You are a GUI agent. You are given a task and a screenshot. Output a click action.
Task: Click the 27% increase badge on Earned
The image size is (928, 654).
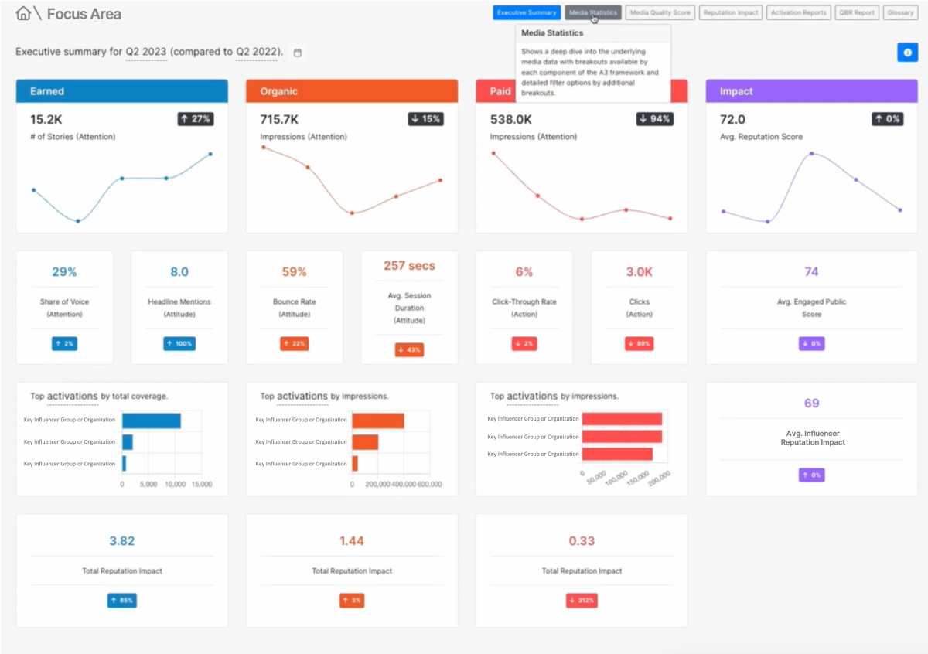[x=195, y=119]
